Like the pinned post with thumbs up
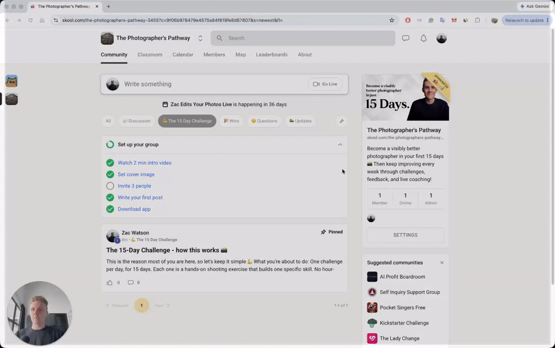The height and width of the screenshot is (348, 555). pyautogui.click(x=109, y=282)
